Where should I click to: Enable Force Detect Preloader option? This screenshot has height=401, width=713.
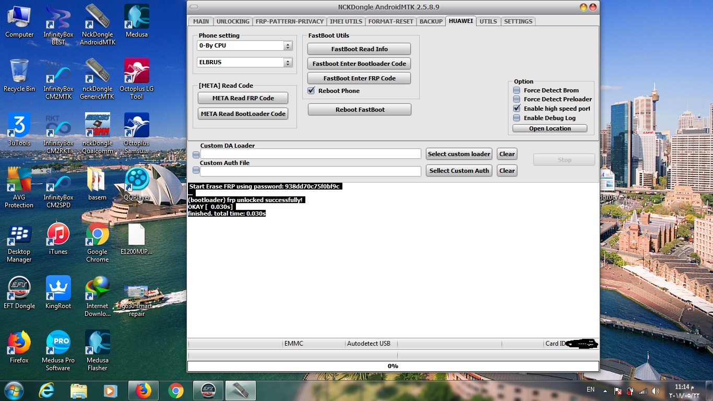pyautogui.click(x=517, y=99)
